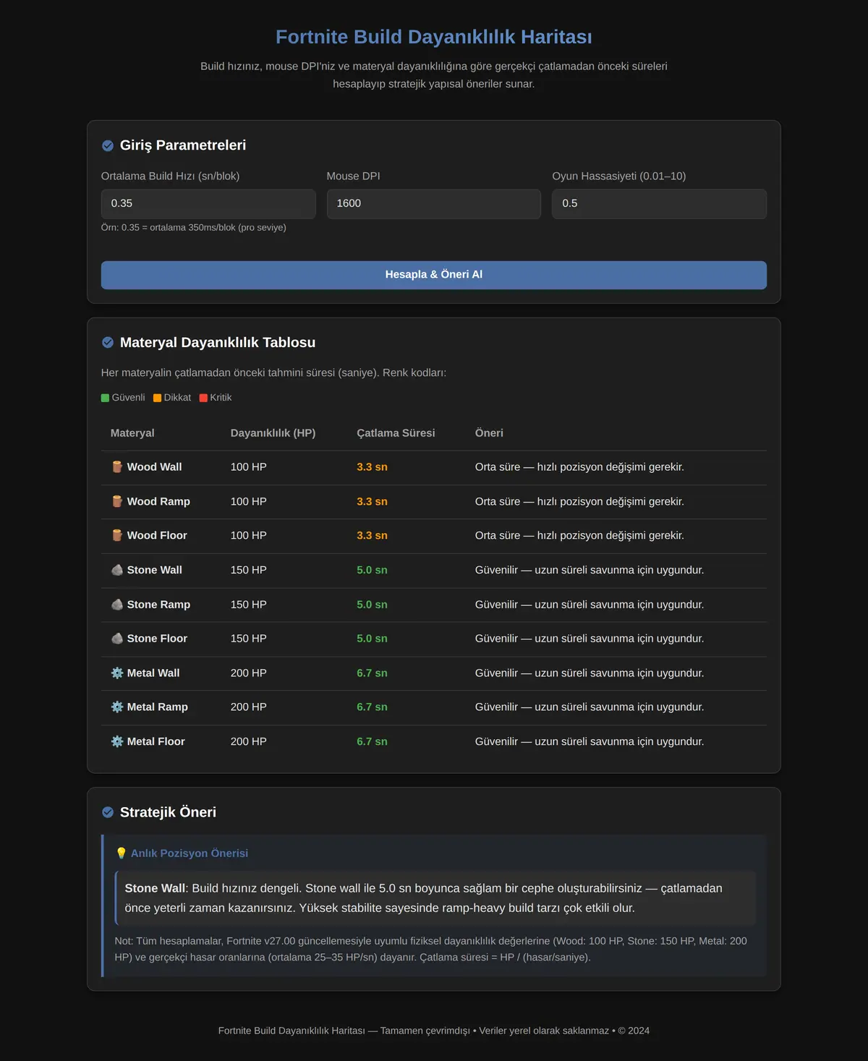Click the orange Dikkat legend swatch
The image size is (868, 1061).
pos(158,398)
